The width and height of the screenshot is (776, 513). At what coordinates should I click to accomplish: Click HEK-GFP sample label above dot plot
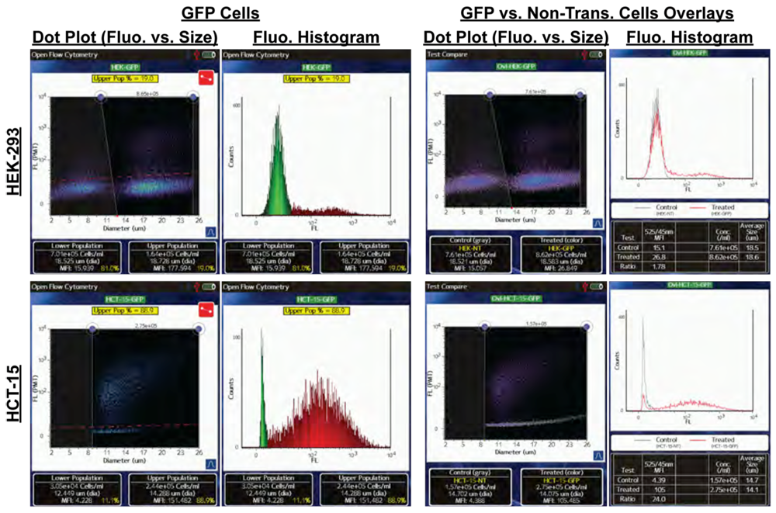(125, 67)
